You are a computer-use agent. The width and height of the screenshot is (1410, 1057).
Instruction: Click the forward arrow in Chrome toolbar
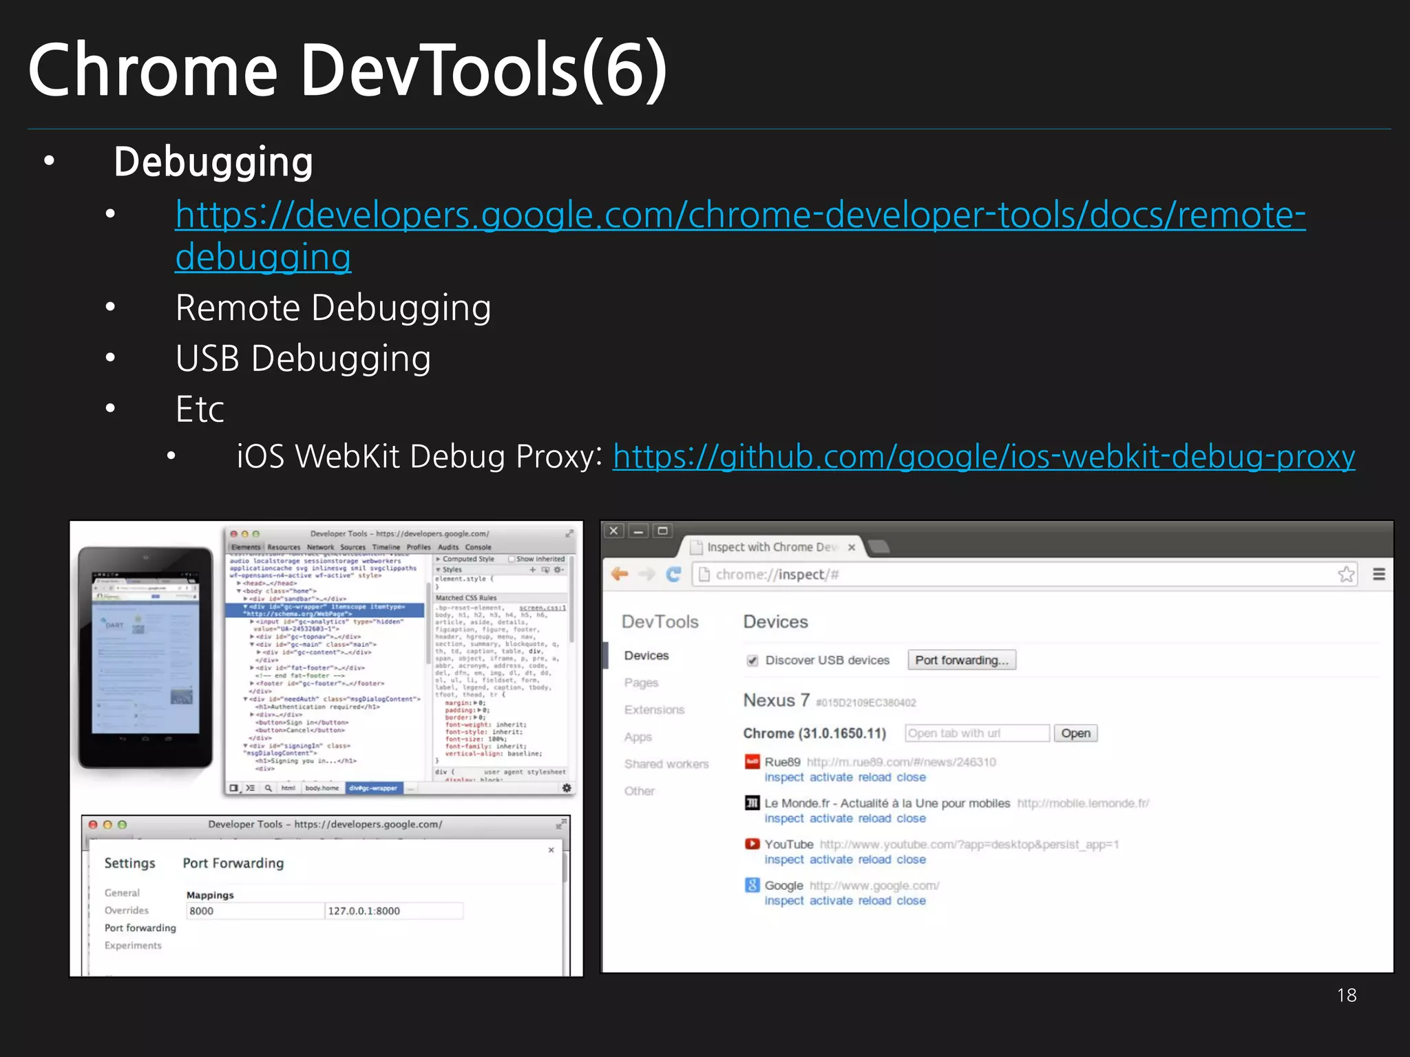click(646, 574)
